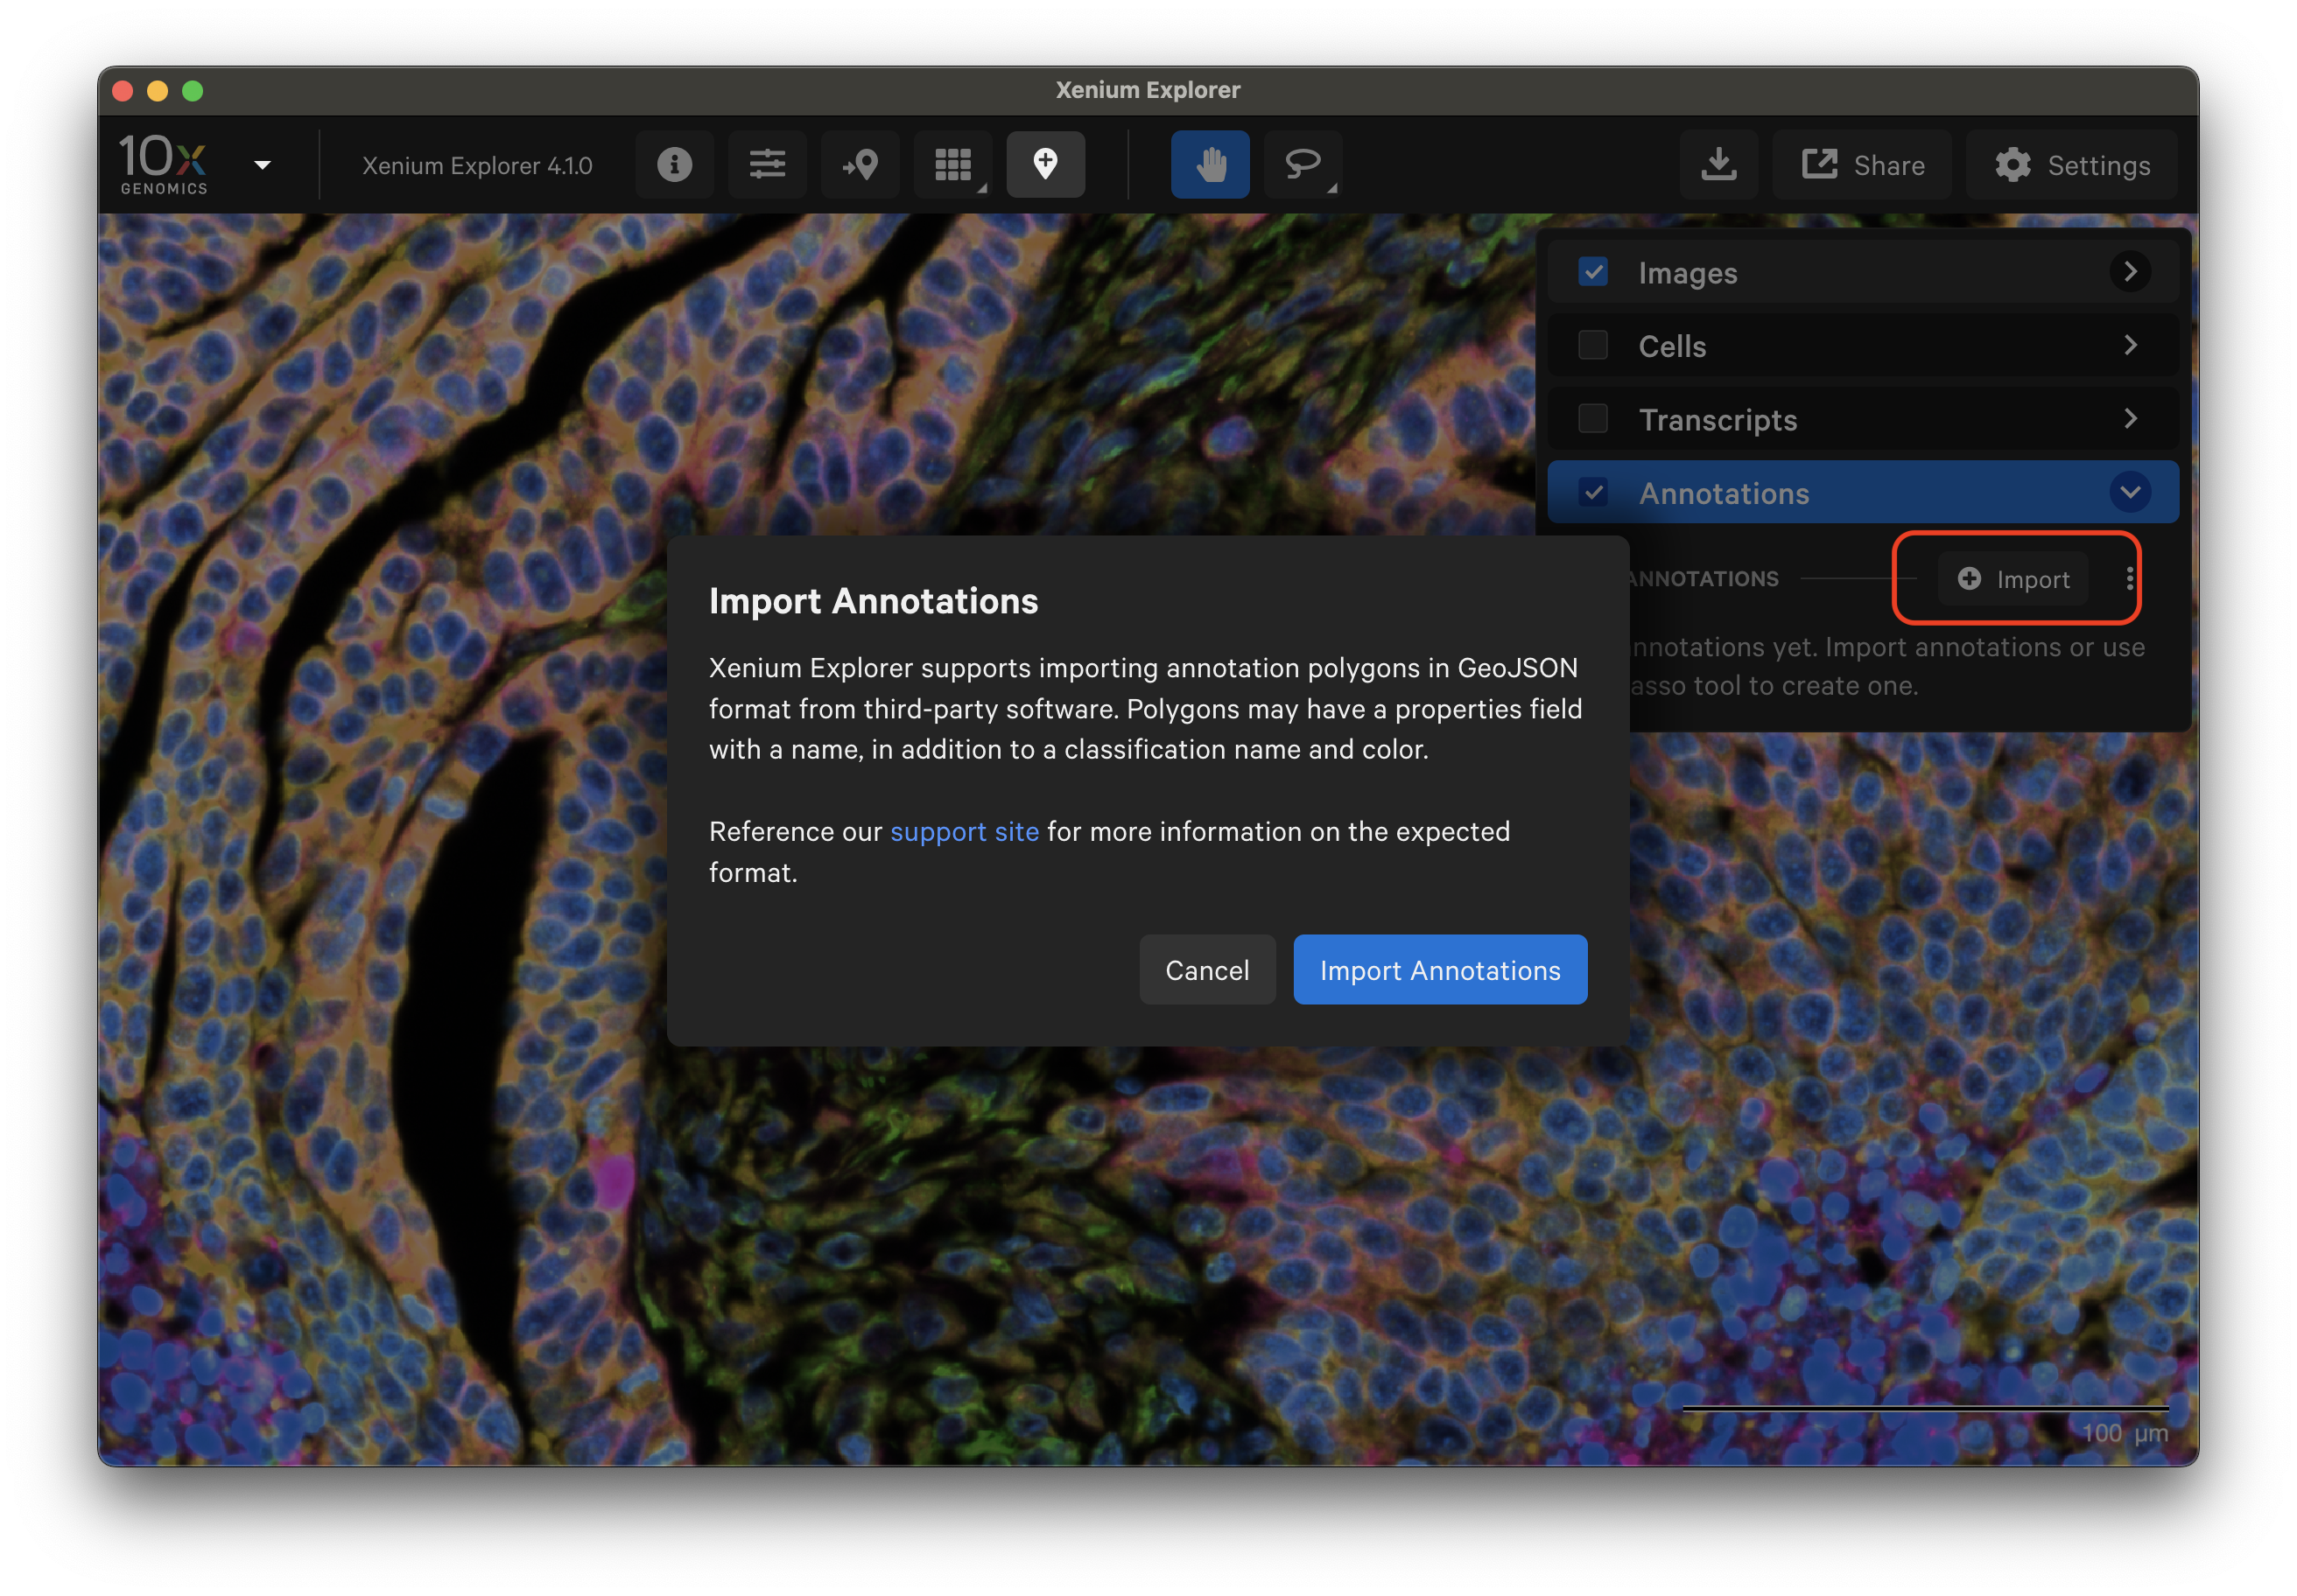Click the info icon in the toolbar
This screenshot has height=1596, width=2297.
pyautogui.click(x=674, y=164)
